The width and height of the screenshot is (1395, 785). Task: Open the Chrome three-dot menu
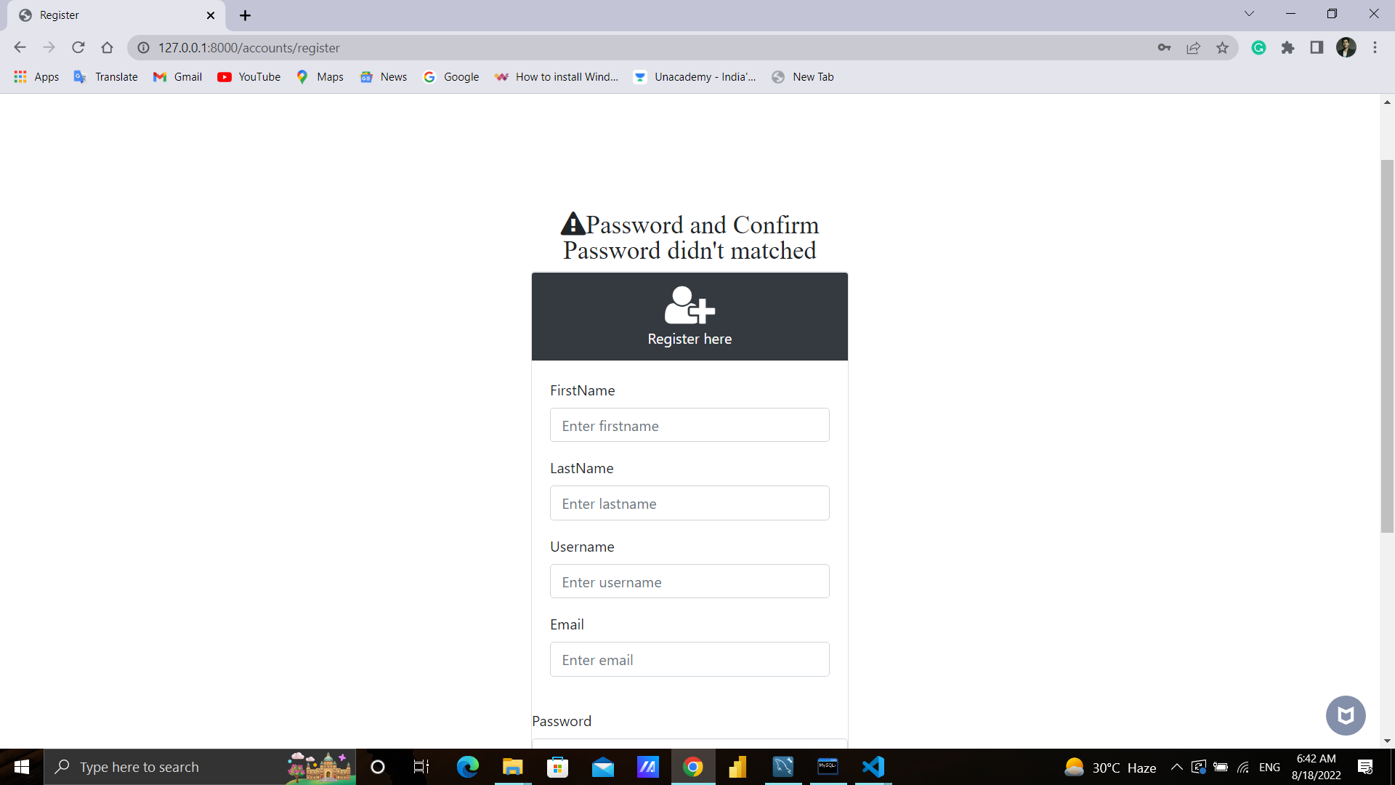1375,47
